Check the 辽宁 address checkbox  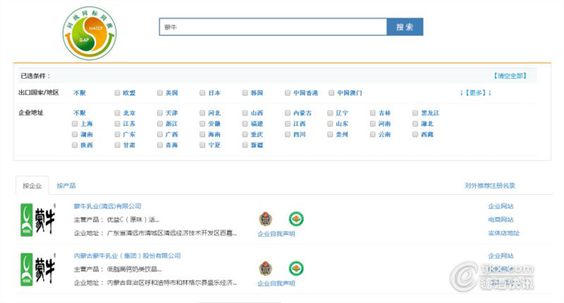click(x=330, y=113)
